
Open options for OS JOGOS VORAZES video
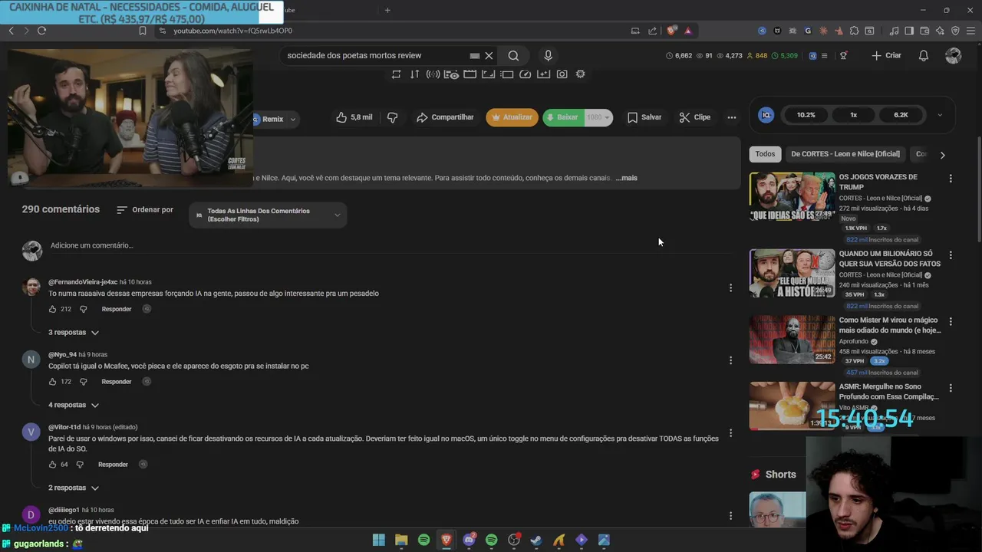(951, 179)
